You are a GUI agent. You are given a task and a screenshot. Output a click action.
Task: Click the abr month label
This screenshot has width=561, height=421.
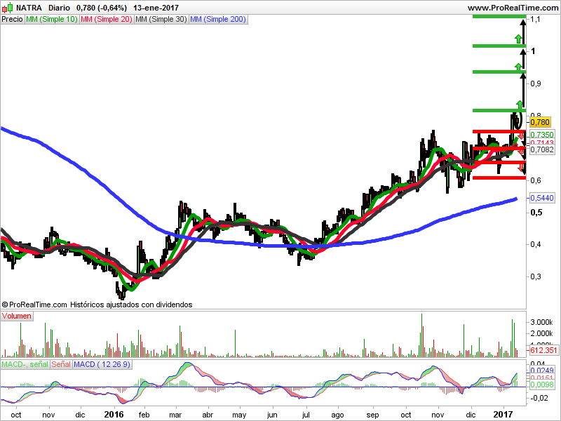tap(208, 415)
